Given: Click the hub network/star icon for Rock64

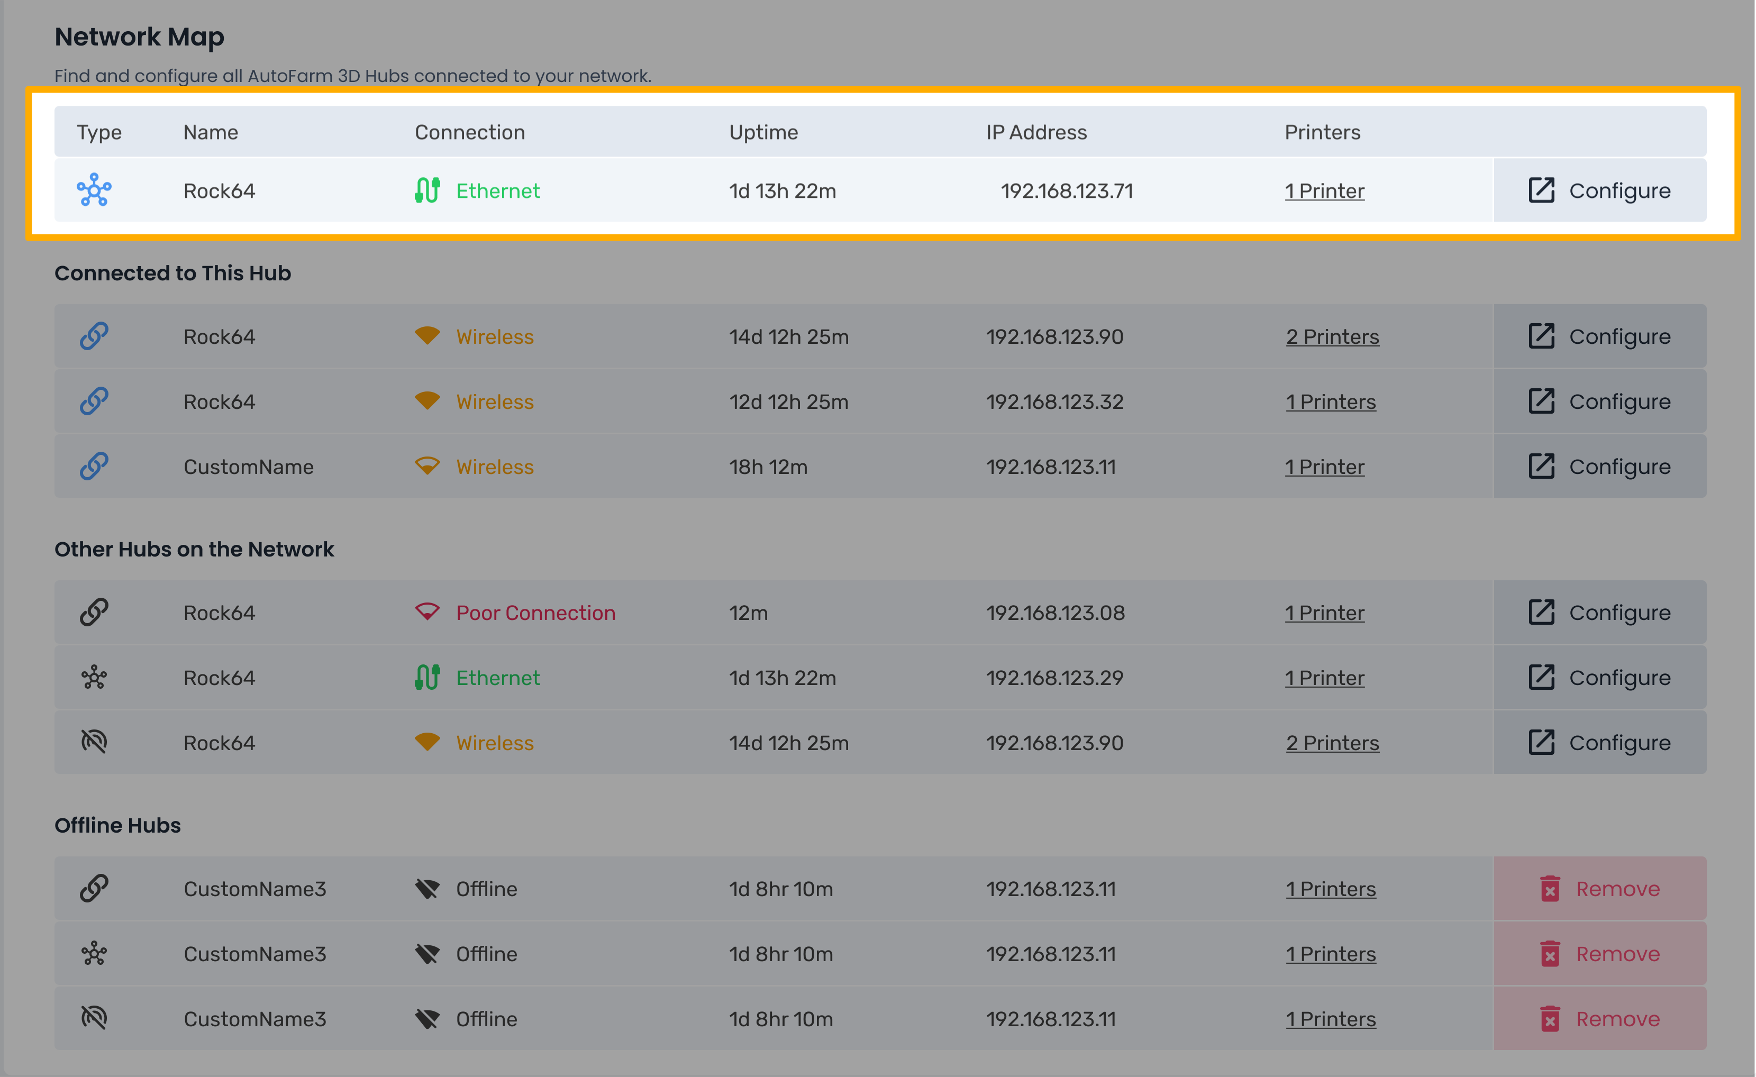Looking at the screenshot, I should click(95, 190).
